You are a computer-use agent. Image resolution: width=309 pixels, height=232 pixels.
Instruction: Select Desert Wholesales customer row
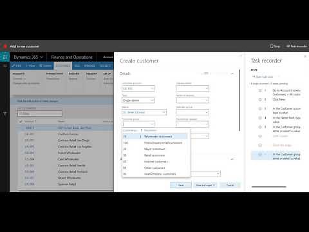click(66, 178)
